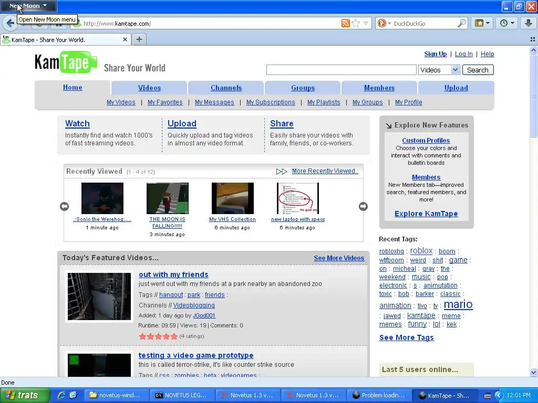The image size is (538, 403).
Task: Click the large 'mario' tag
Action: tap(458, 304)
